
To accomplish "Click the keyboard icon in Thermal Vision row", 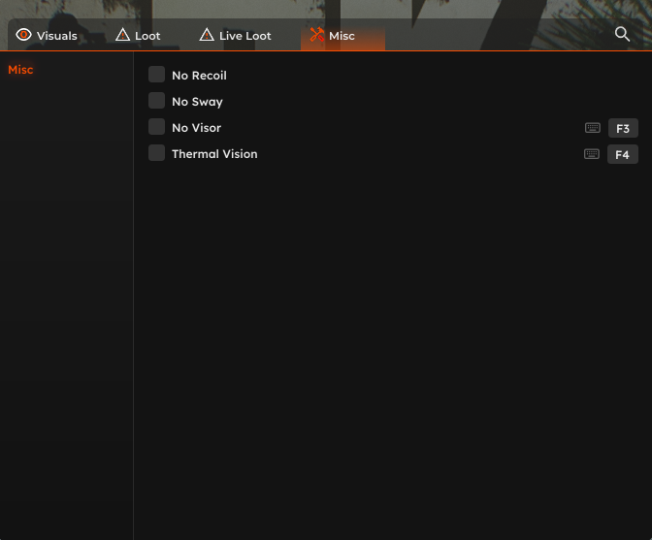I will coord(592,154).
